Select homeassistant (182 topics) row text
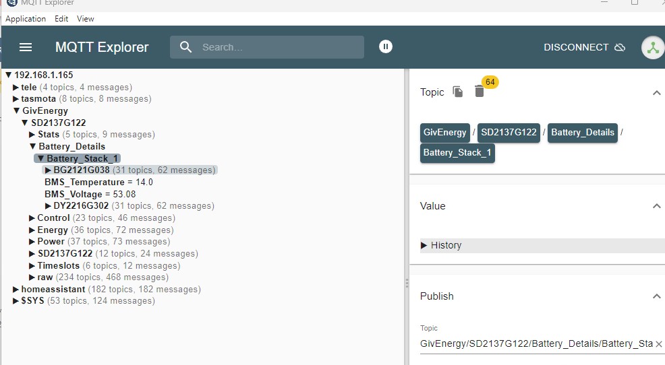Screen dimensions: 665x365 coord(111,289)
